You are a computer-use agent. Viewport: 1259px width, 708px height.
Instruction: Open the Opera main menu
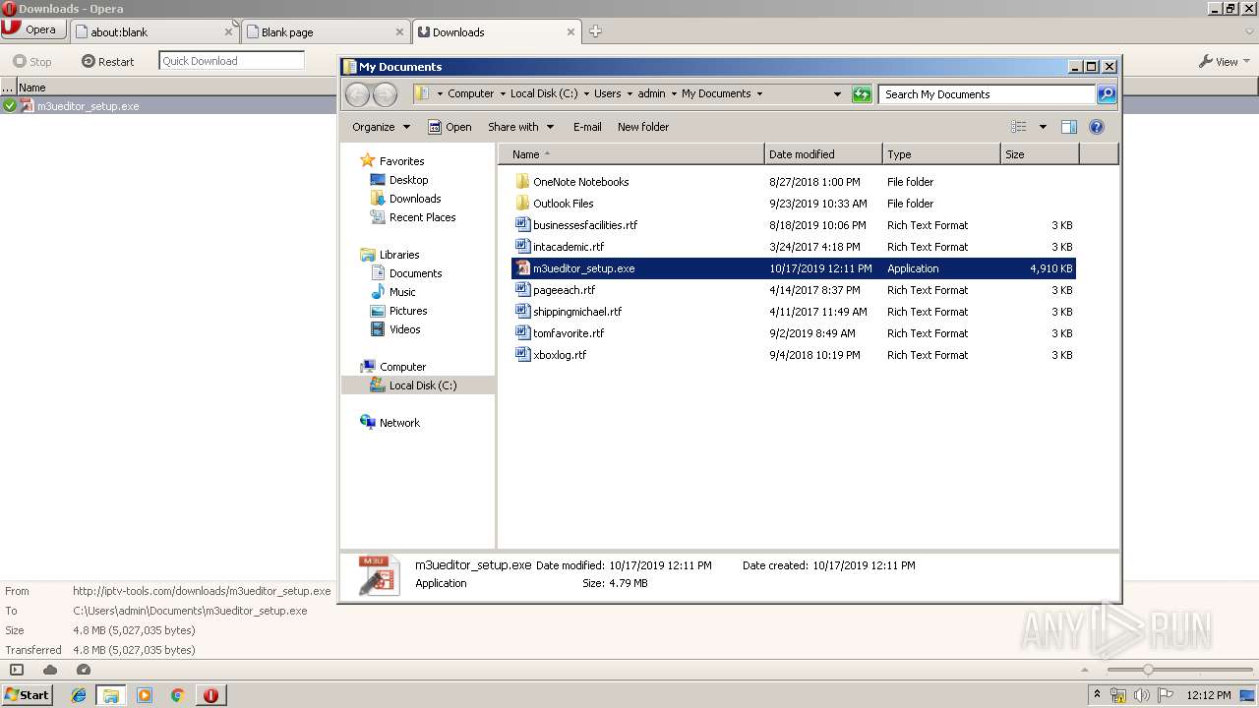pyautogui.click(x=33, y=29)
